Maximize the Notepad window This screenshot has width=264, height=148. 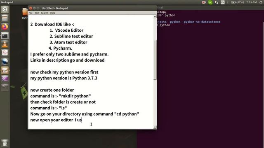tap(38, 8)
